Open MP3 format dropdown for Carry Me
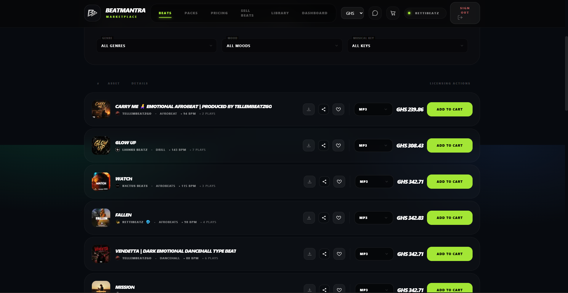Screen dimensions: 568x293 pos(373,109)
